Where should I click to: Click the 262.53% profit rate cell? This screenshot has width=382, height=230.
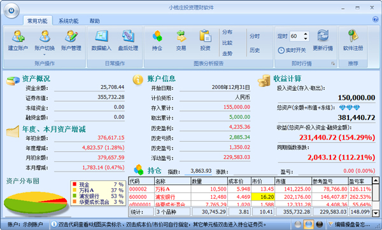pyautogui.click(x=360, y=197)
